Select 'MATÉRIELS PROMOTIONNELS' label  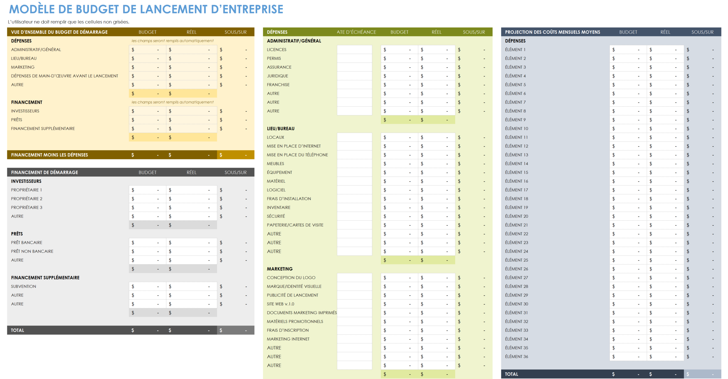pos(295,321)
